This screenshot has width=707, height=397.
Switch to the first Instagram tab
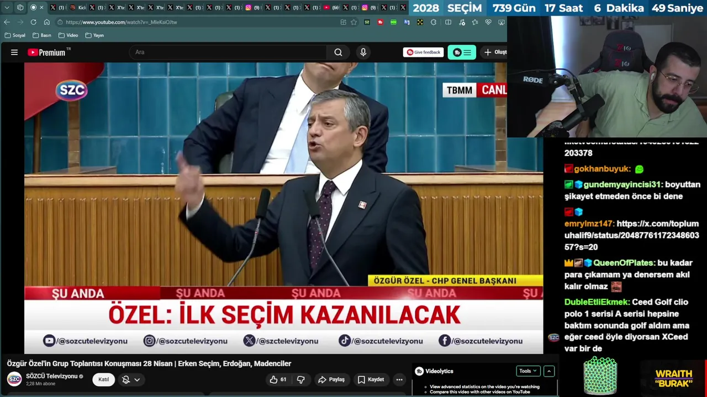coord(252,8)
